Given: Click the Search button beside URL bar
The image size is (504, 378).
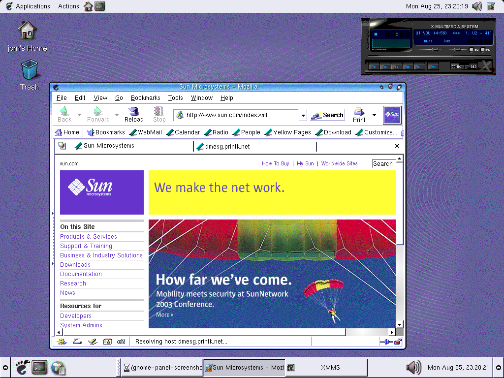Looking at the screenshot, I should [x=327, y=115].
